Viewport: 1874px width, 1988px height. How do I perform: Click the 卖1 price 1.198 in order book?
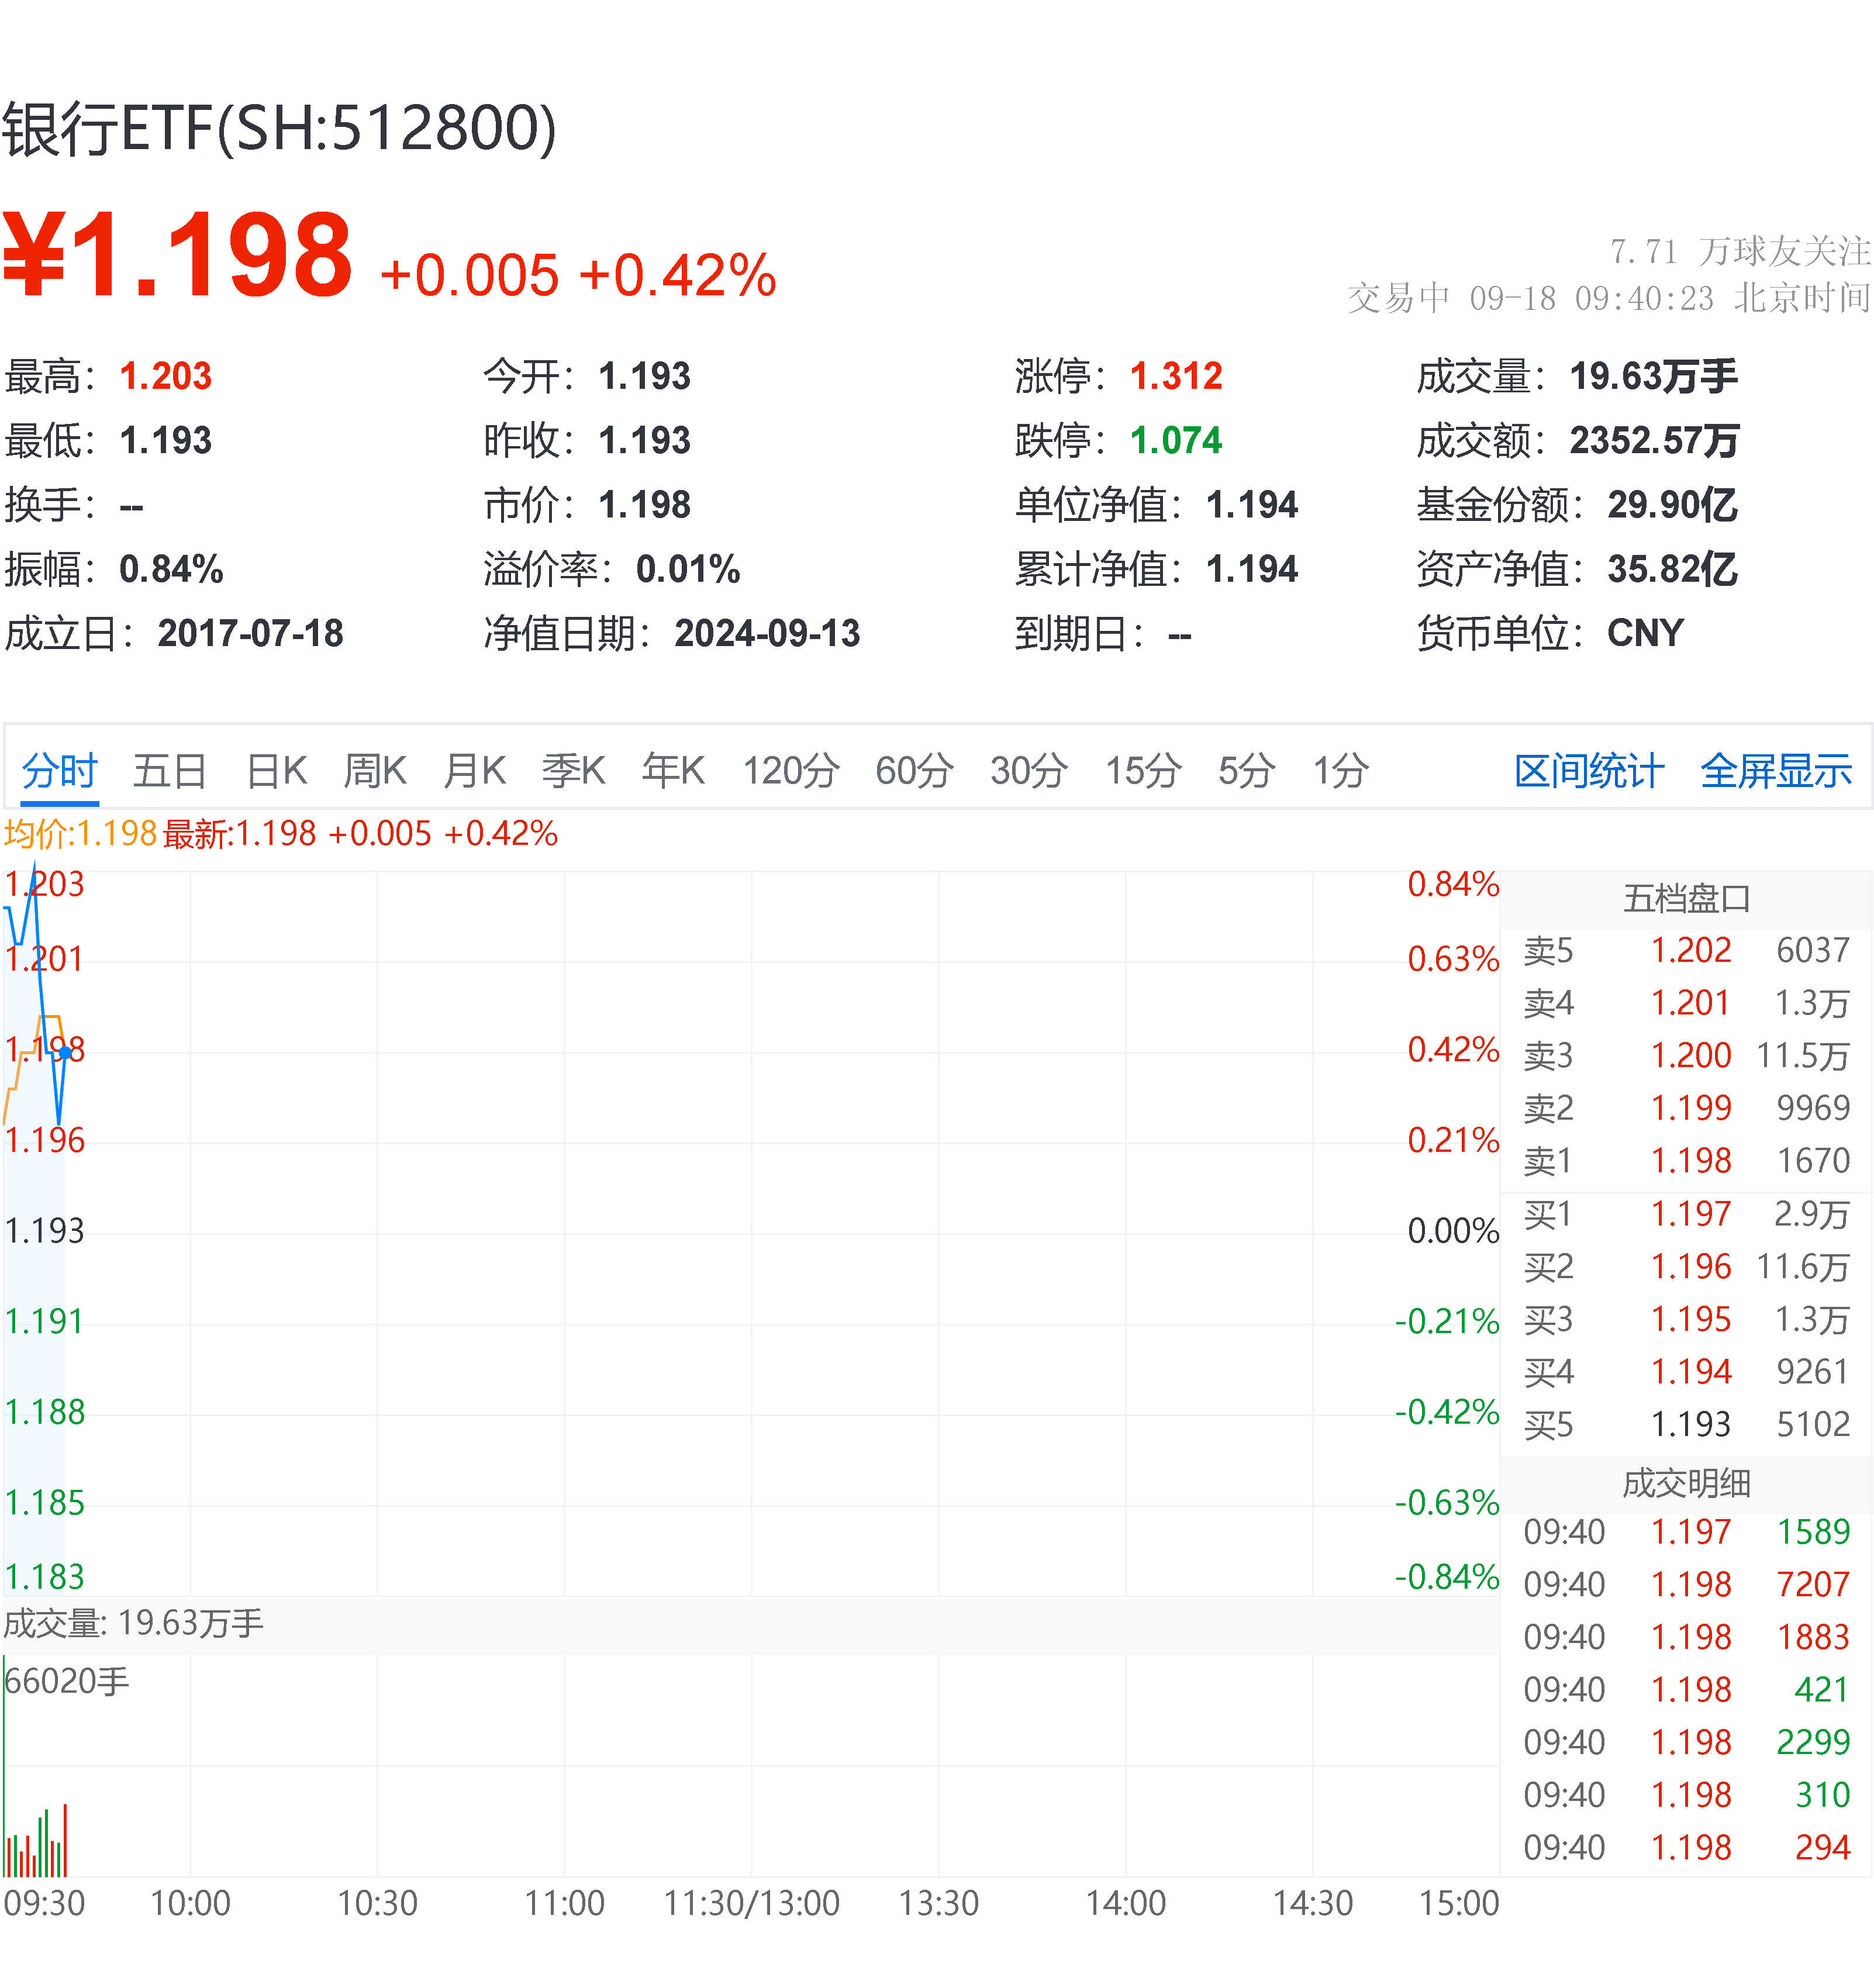pyautogui.click(x=1692, y=1160)
